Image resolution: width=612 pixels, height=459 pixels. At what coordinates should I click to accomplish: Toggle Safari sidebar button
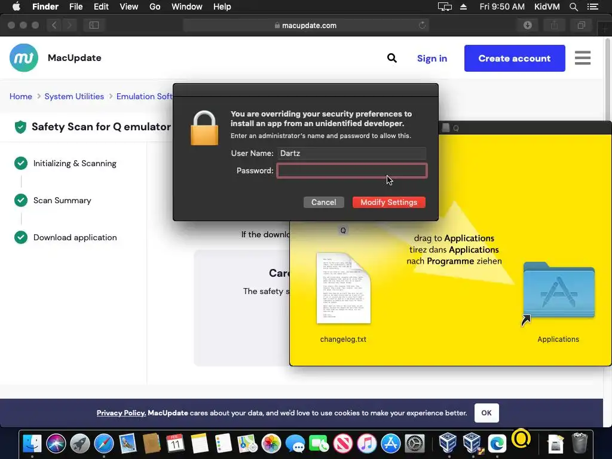click(x=94, y=25)
